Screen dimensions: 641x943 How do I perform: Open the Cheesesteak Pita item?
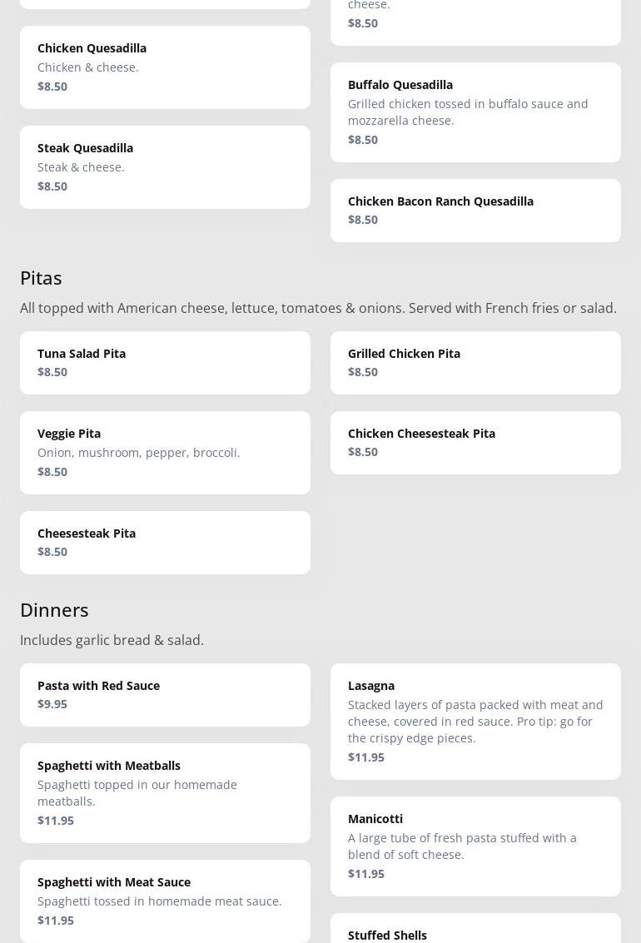tap(165, 543)
